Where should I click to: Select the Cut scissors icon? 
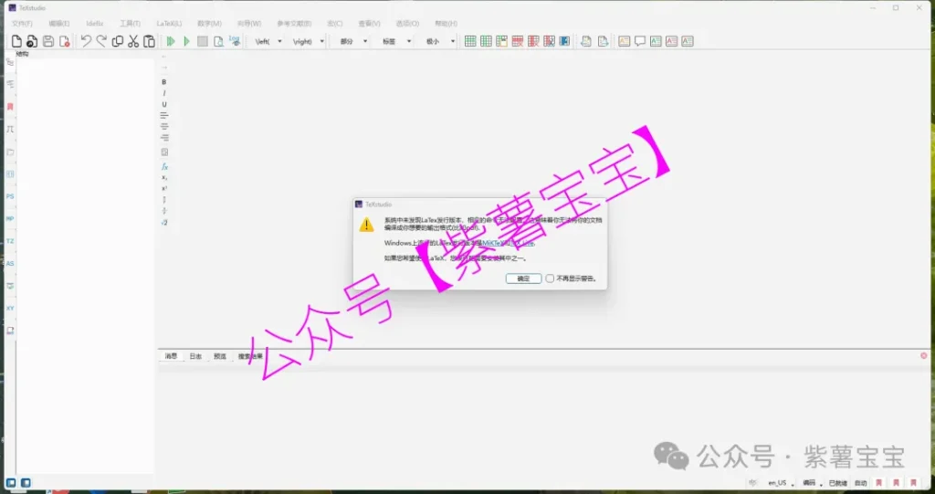pyautogui.click(x=133, y=41)
